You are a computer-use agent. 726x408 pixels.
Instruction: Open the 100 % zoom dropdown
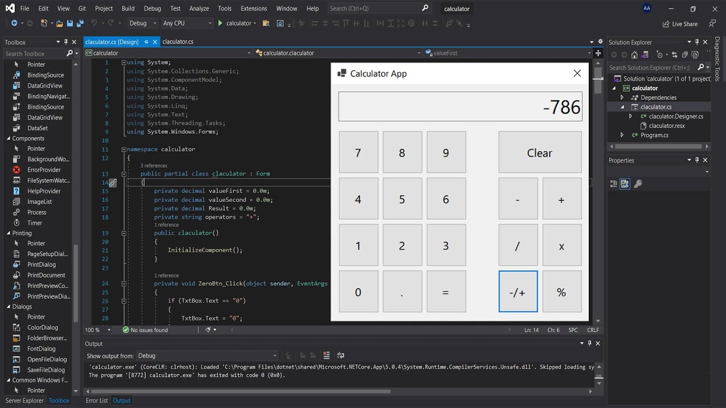click(99, 330)
